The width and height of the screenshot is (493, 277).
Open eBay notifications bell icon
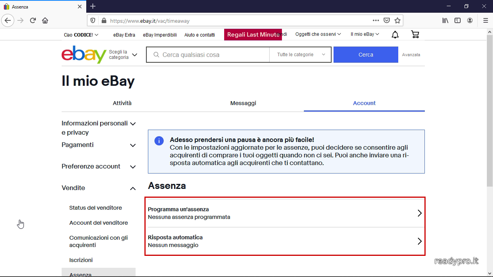[395, 35]
